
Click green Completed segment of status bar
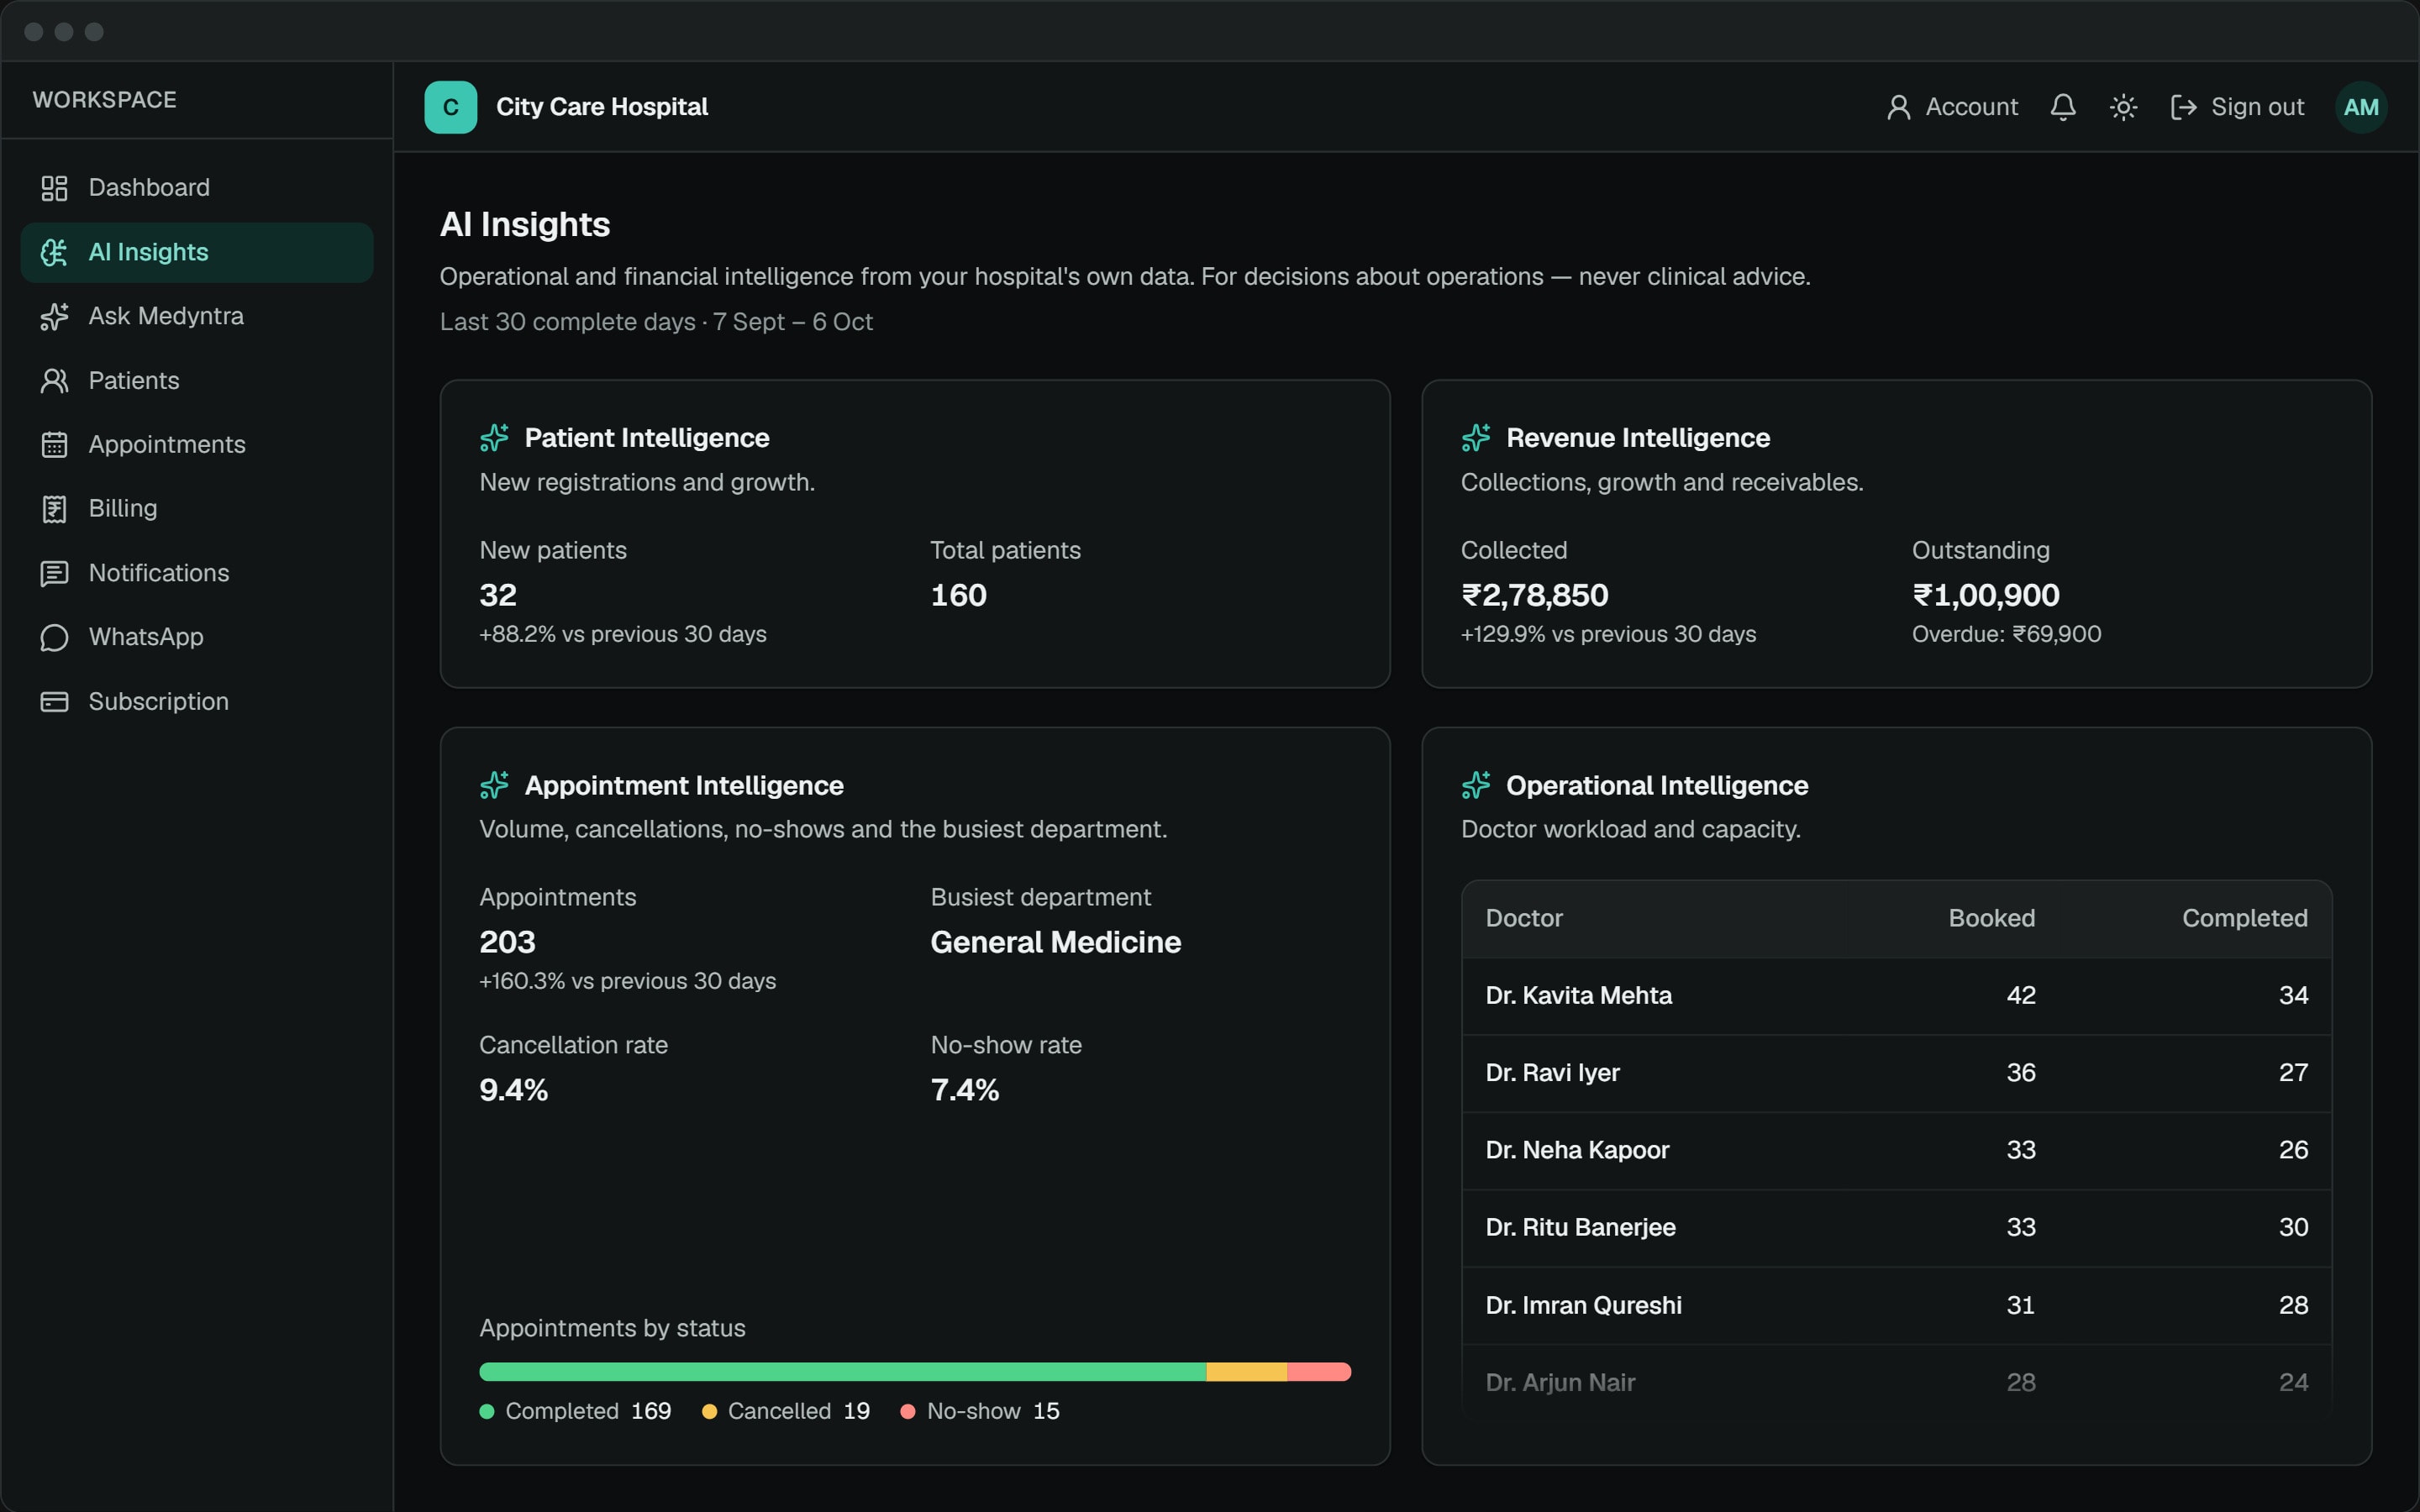[843, 1372]
